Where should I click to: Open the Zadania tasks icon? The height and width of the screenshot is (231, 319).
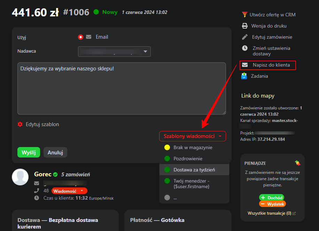[244, 76]
